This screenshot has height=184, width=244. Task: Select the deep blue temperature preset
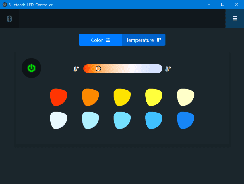coord(186,120)
